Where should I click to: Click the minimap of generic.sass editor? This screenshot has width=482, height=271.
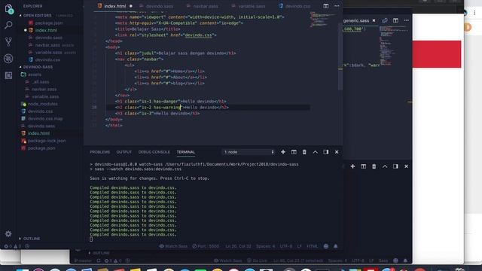pos(395,46)
